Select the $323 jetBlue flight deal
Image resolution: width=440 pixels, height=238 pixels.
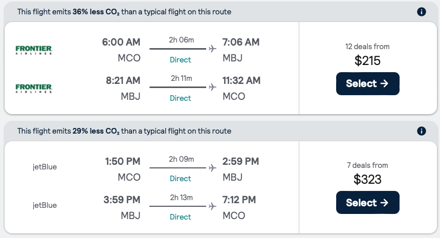pos(367,203)
